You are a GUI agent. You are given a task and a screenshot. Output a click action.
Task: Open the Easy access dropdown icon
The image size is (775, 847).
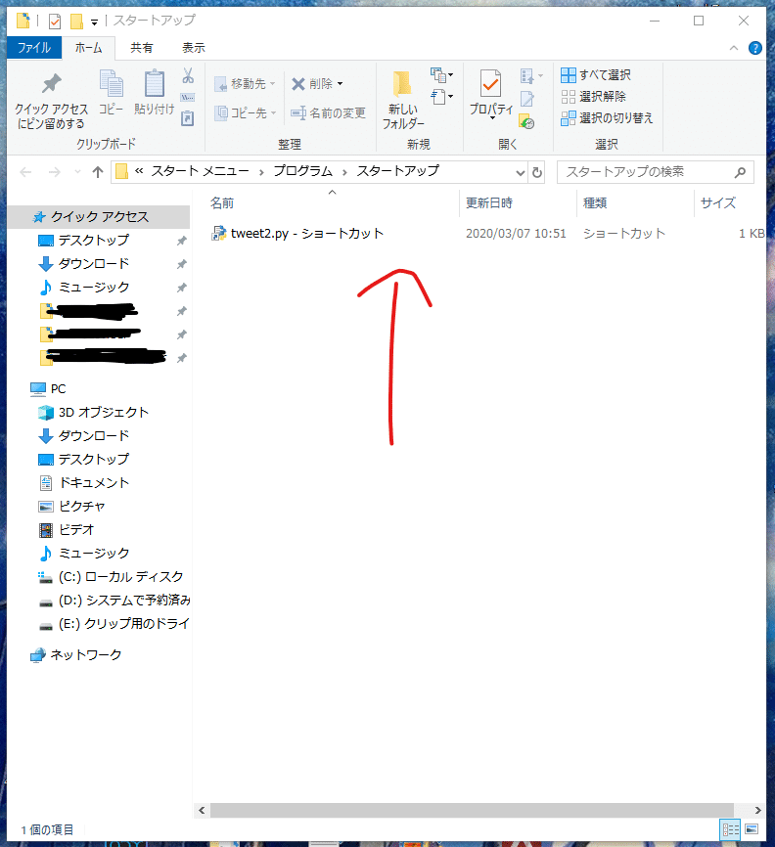pyautogui.click(x=441, y=97)
